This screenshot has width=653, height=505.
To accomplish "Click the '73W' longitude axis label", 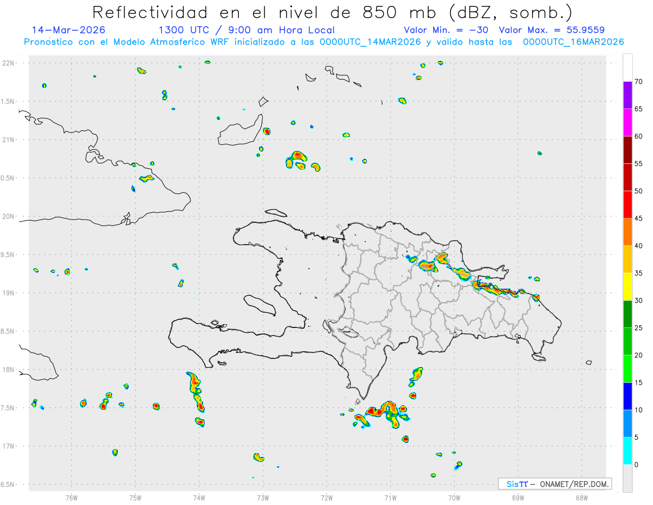I will pos(263,497).
